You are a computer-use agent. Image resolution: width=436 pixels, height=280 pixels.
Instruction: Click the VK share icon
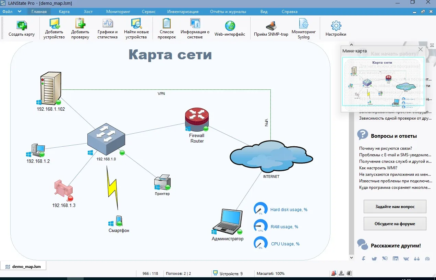pyautogui.click(x=406, y=259)
